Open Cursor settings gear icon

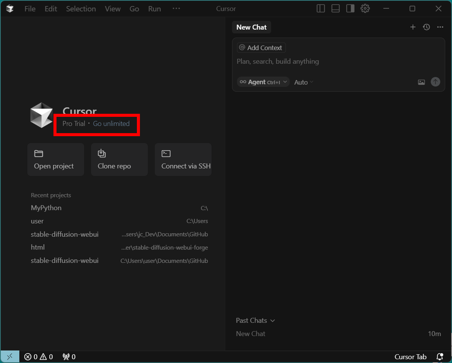[365, 9]
